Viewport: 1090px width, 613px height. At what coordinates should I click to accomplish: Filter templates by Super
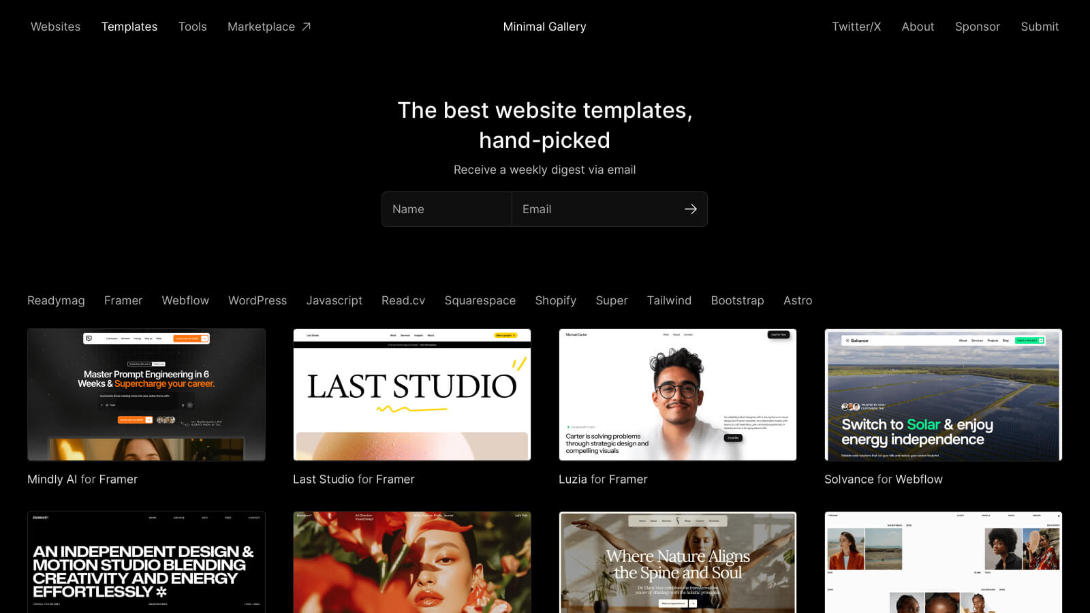(612, 300)
